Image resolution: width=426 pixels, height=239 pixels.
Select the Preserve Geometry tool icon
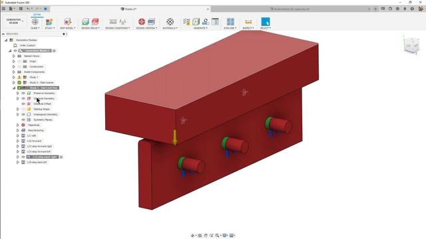pos(86,22)
